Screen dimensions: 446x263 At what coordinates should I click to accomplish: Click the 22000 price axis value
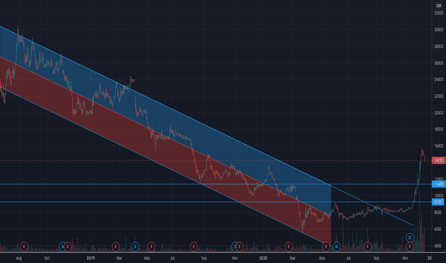439,96
